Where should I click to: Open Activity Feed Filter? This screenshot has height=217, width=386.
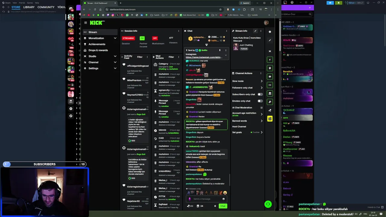pos(140,57)
